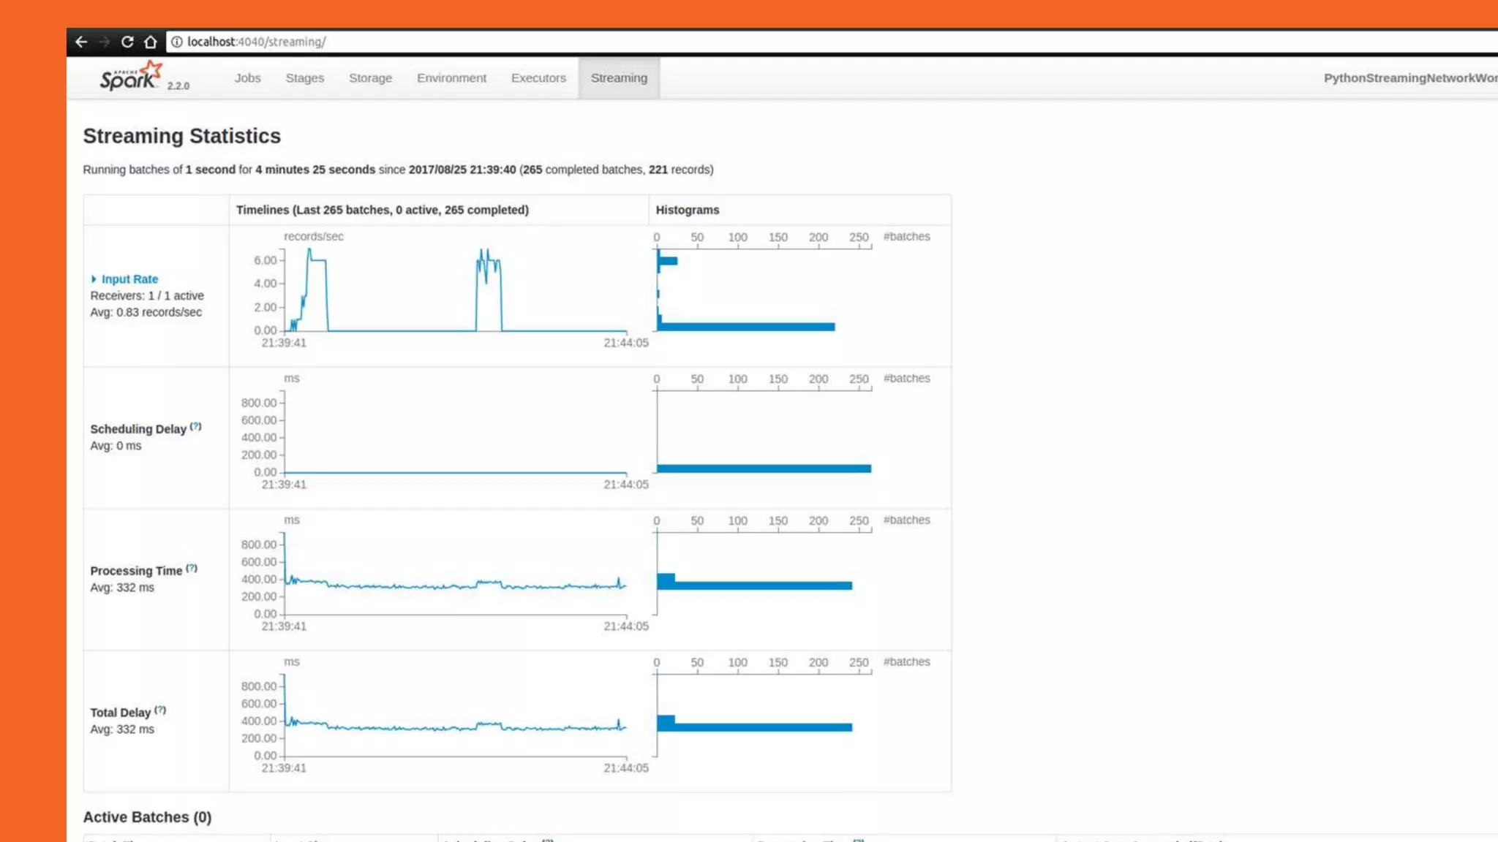The height and width of the screenshot is (842, 1498).
Task: Open the Jobs tab
Action: [247, 78]
